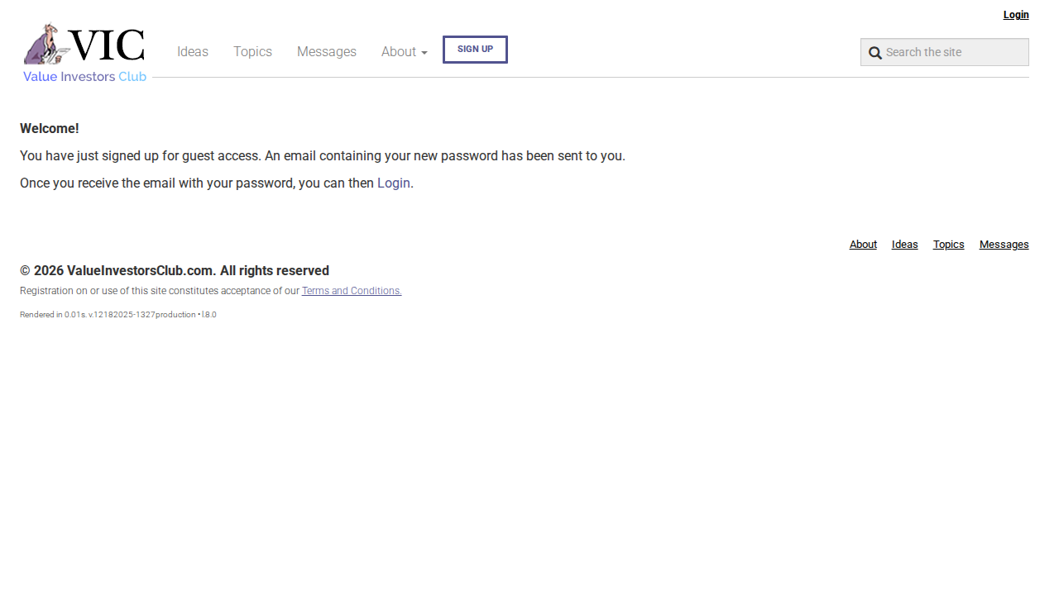
Task: Click the large VIC logo lettering
Action: [x=106, y=45]
